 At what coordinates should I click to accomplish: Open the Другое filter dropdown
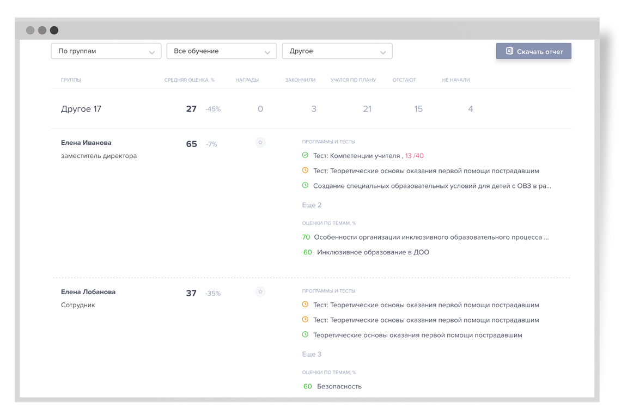pos(337,51)
